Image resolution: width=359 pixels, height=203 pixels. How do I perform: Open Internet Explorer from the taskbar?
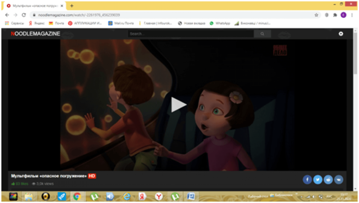(127, 196)
